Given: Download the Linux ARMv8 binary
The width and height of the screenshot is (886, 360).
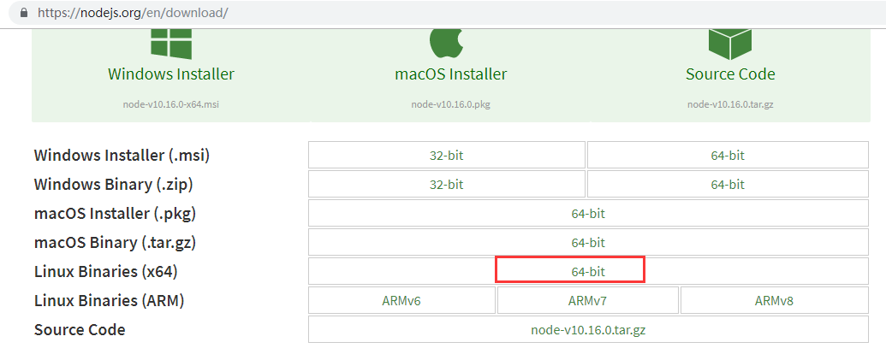Looking at the screenshot, I should [x=774, y=301].
